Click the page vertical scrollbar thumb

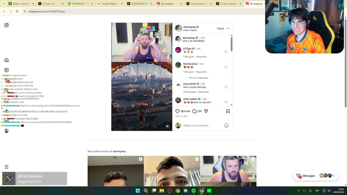click(x=345, y=63)
